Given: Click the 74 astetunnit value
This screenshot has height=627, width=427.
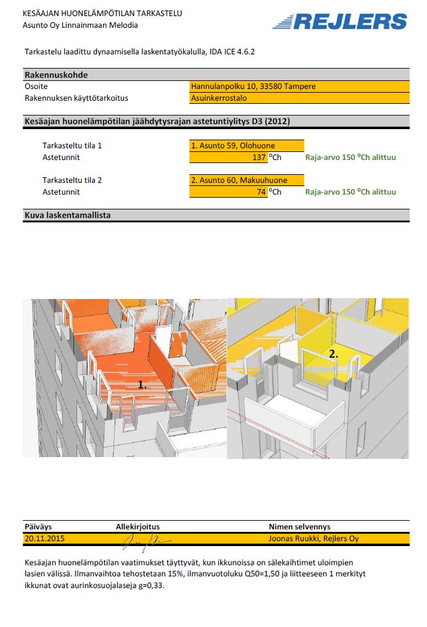Looking at the screenshot, I should pyautogui.click(x=228, y=192).
